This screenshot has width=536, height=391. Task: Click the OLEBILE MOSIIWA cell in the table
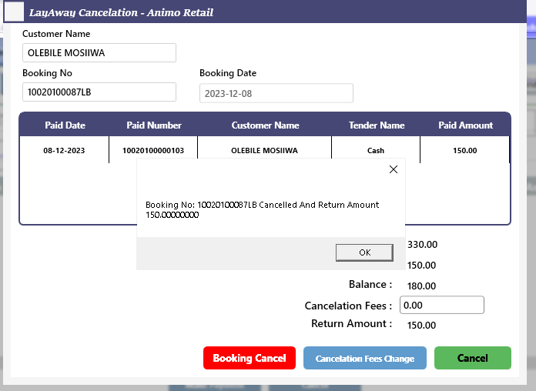[264, 151]
